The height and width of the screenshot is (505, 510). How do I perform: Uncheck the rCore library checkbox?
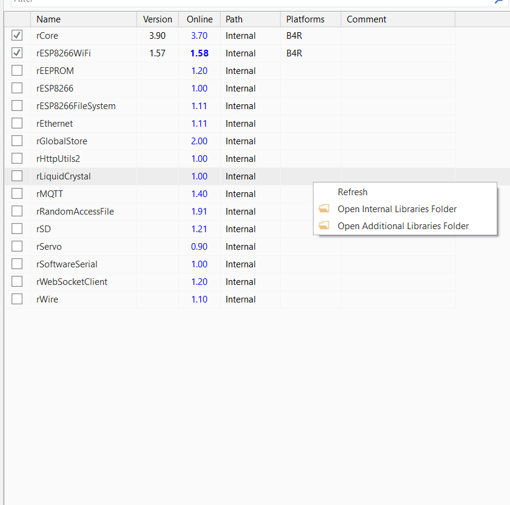tap(17, 35)
